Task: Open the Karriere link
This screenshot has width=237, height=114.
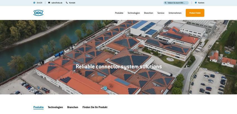Action: point(201,3)
